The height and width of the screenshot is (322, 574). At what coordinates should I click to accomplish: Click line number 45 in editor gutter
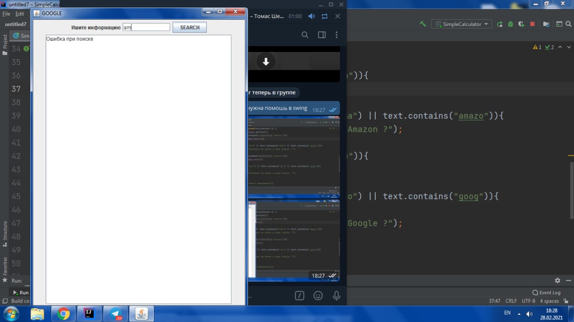16,196
